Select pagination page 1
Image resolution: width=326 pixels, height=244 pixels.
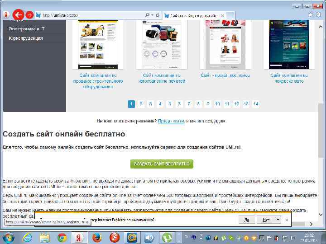click(131, 104)
